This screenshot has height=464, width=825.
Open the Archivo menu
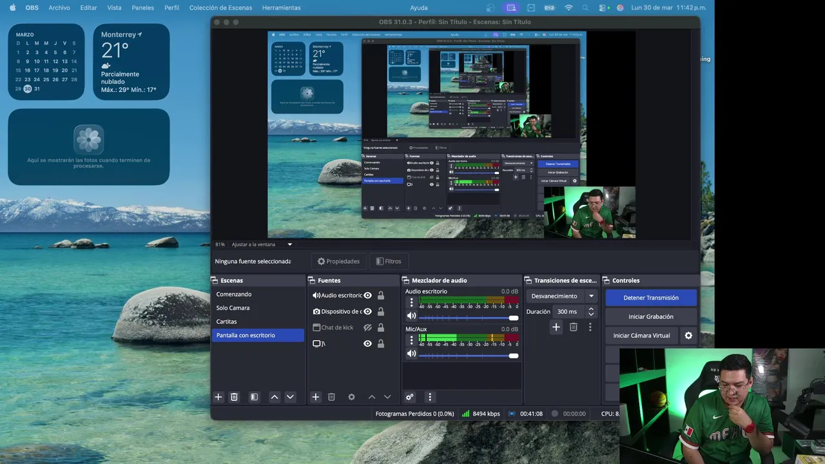tap(59, 8)
